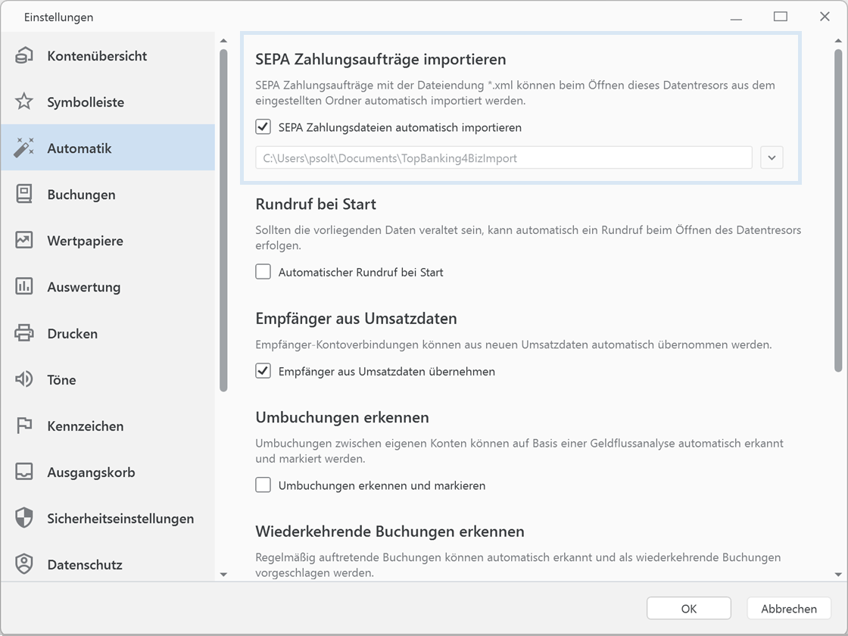This screenshot has height=636, width=848.
Task: Select the Kennzeichen flag icon
Action: [x=25, y=426]
